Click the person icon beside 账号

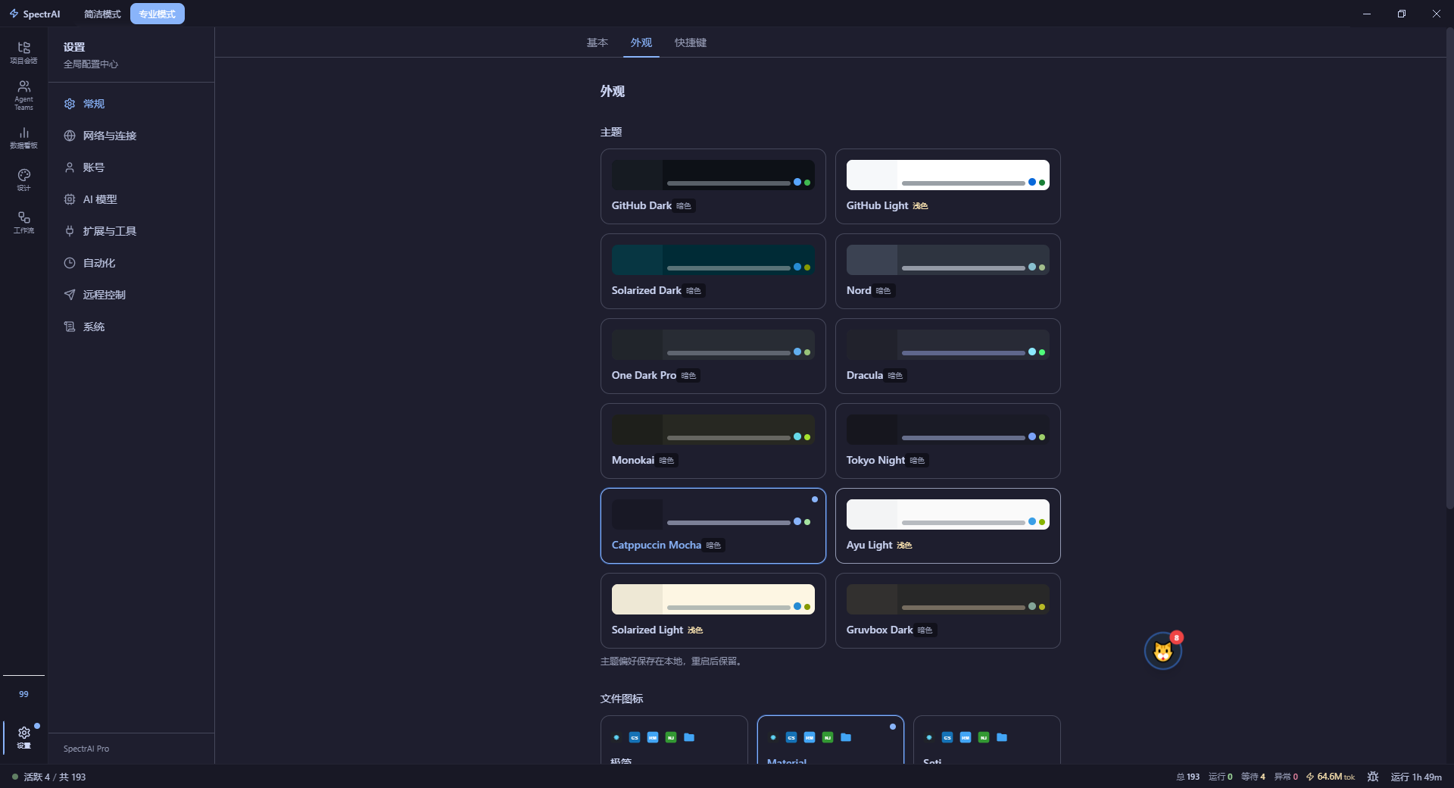click(70, 167)
